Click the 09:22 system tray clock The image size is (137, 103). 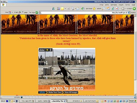(x=3, y=101)
